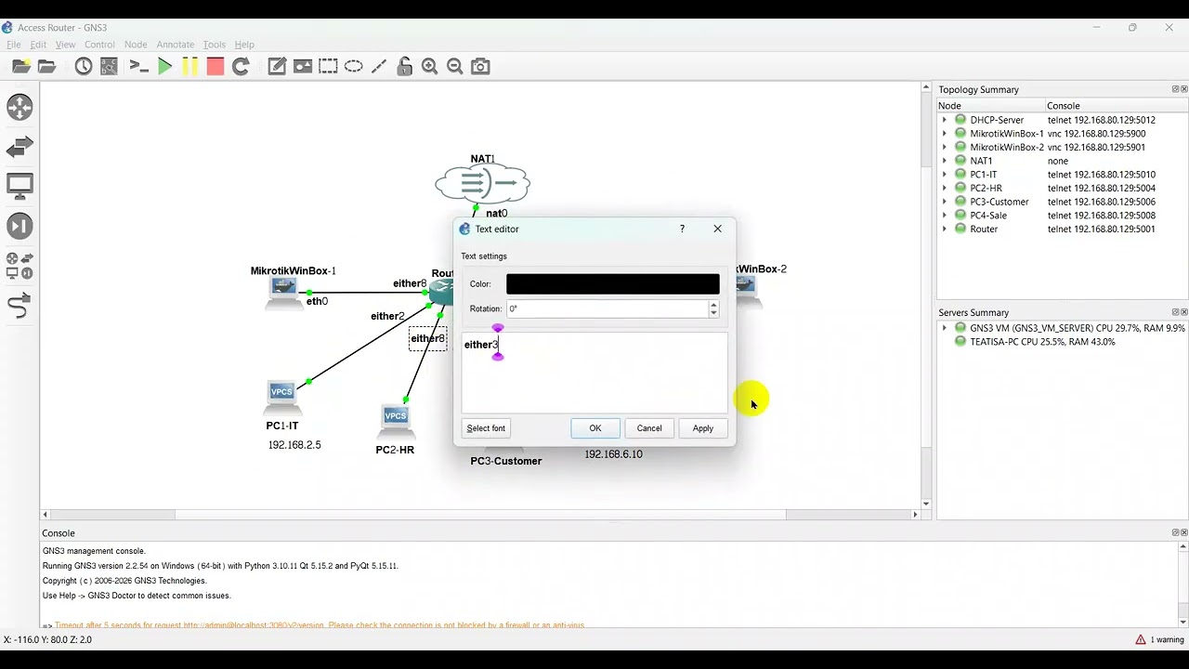This screenshot has width=1189, height=669.
Task: Select the Add a note tool
Action: click(277, 66)
